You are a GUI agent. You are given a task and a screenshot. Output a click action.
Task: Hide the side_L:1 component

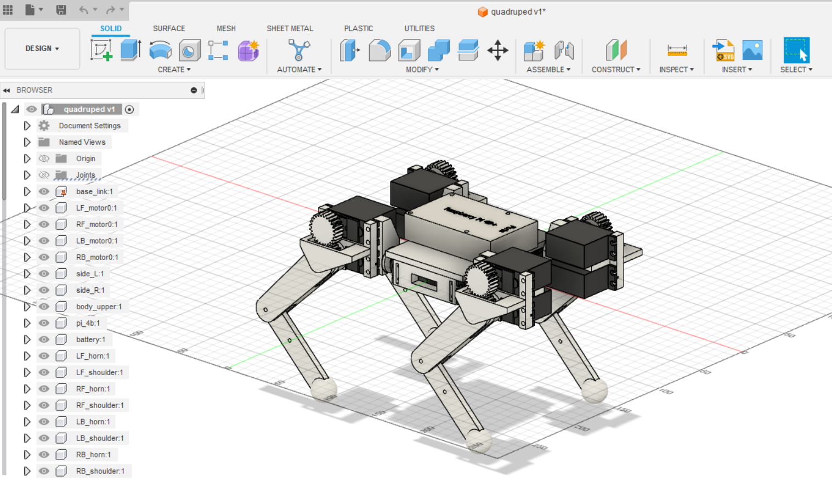point(44,274)
